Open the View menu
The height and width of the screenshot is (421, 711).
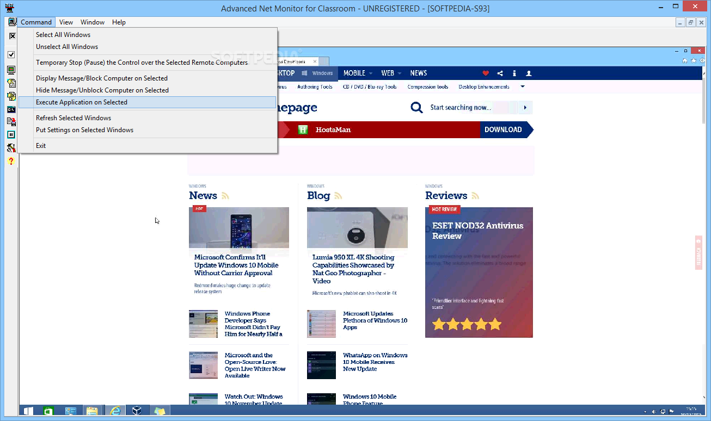pos(66,22)
